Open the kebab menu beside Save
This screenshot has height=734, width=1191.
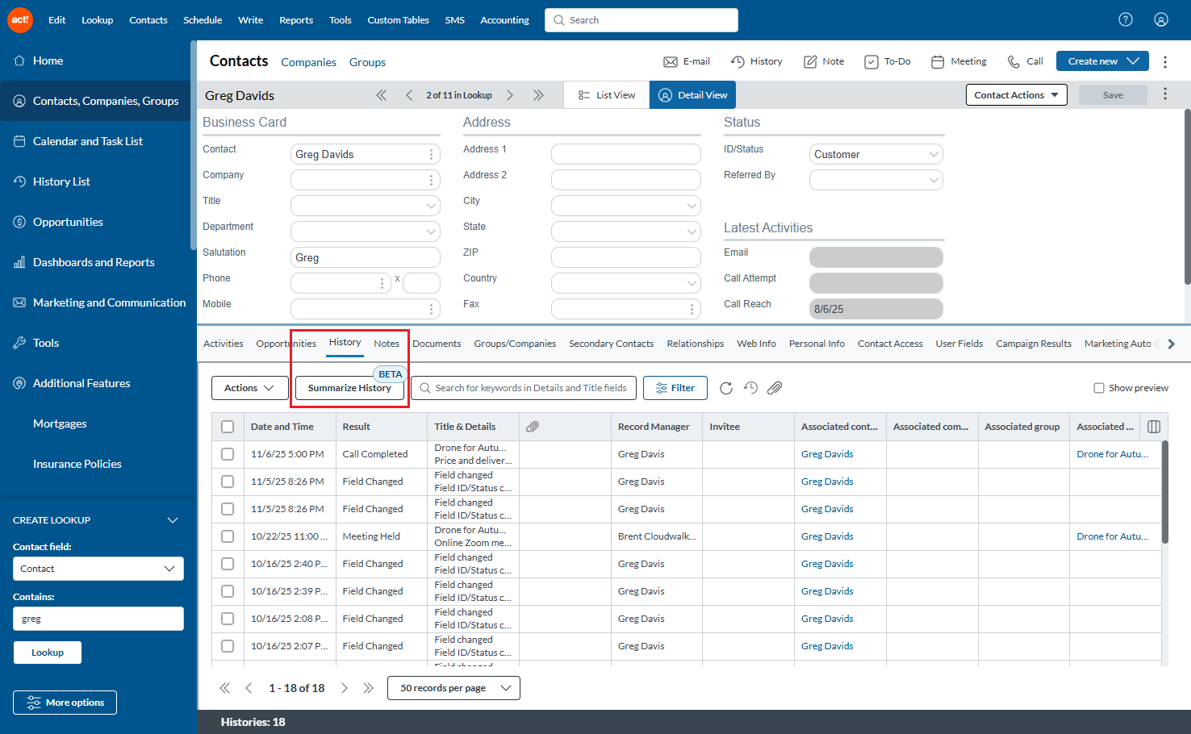[1165, 94]
